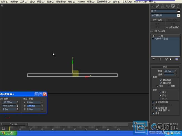Image resolution: width=182 pixels, height=136 pixels.
Task: Open the Motion panel wheel icon
Action: (168, 6)
